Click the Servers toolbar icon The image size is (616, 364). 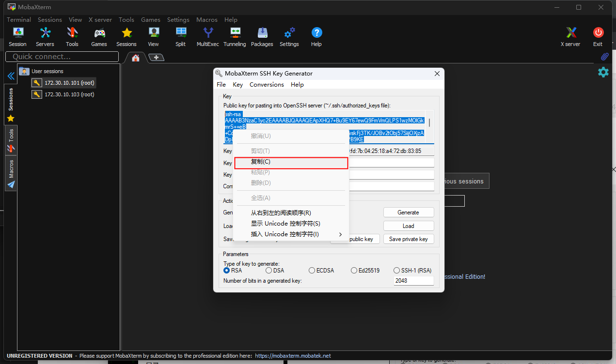coord(45,37)
